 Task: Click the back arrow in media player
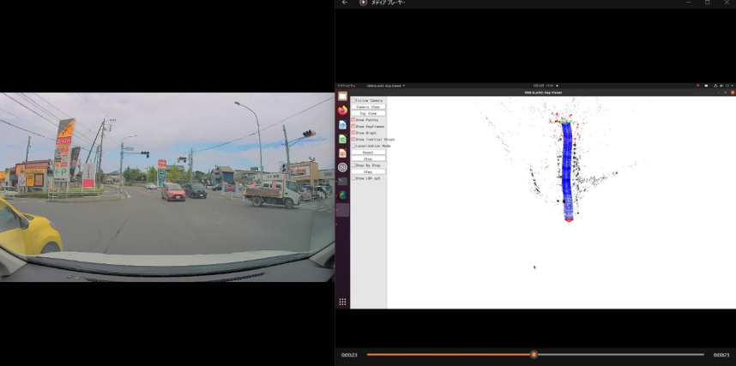[x=345, y=3]
